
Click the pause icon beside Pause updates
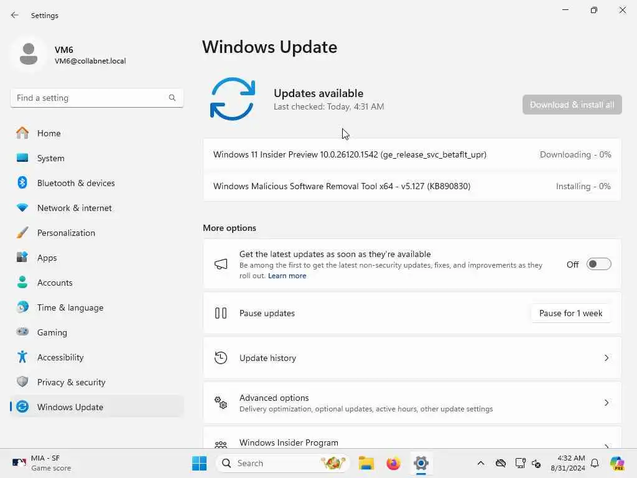(221, 313)
